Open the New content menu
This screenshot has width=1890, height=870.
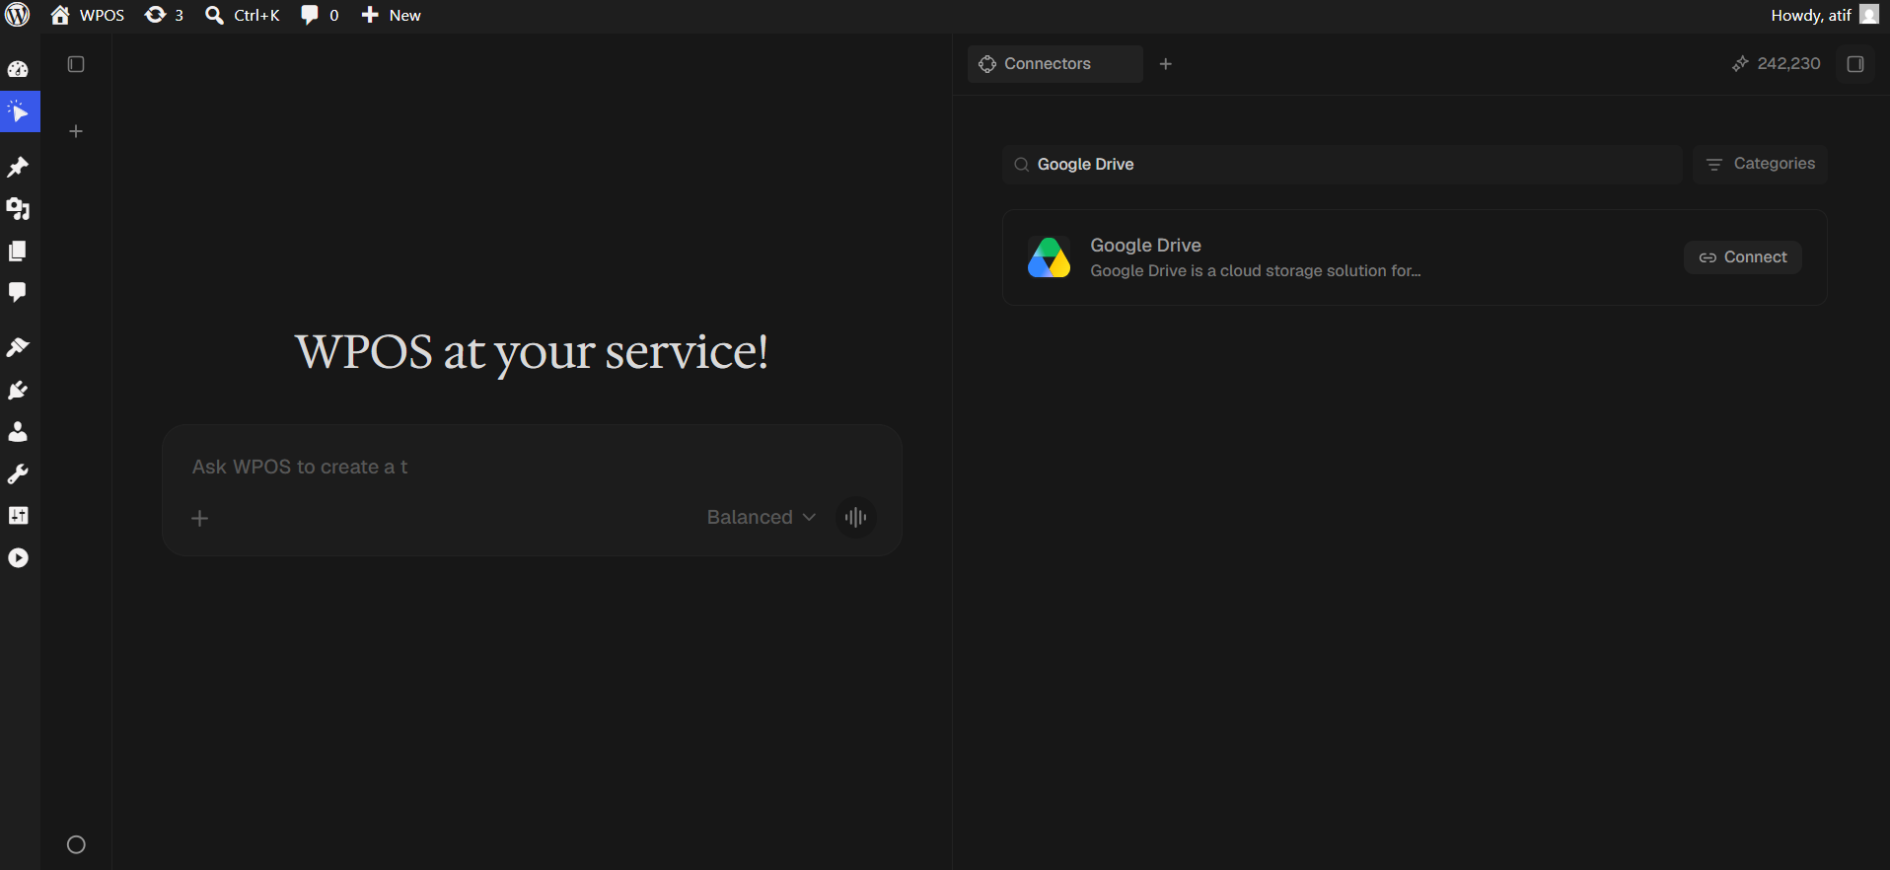[391, 15]
